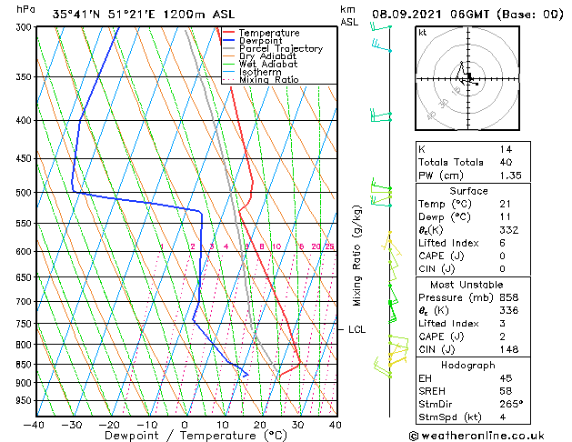Click the Hodograph section heading

[468, 366]
